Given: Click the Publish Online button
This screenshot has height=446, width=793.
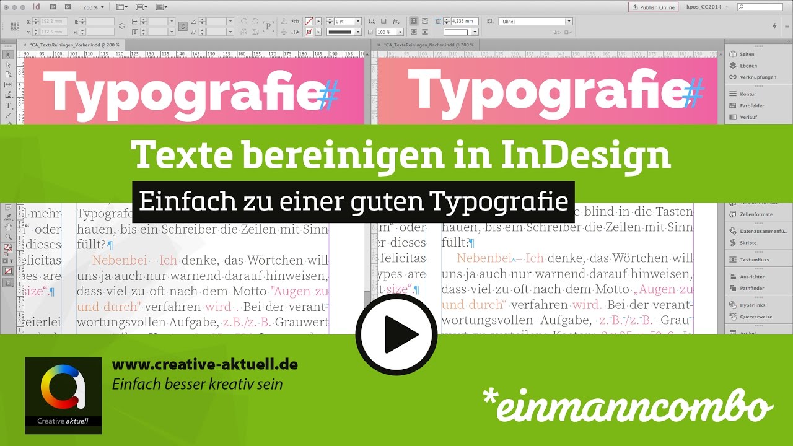Looking at the screenshot, I should tap(653, 7).
